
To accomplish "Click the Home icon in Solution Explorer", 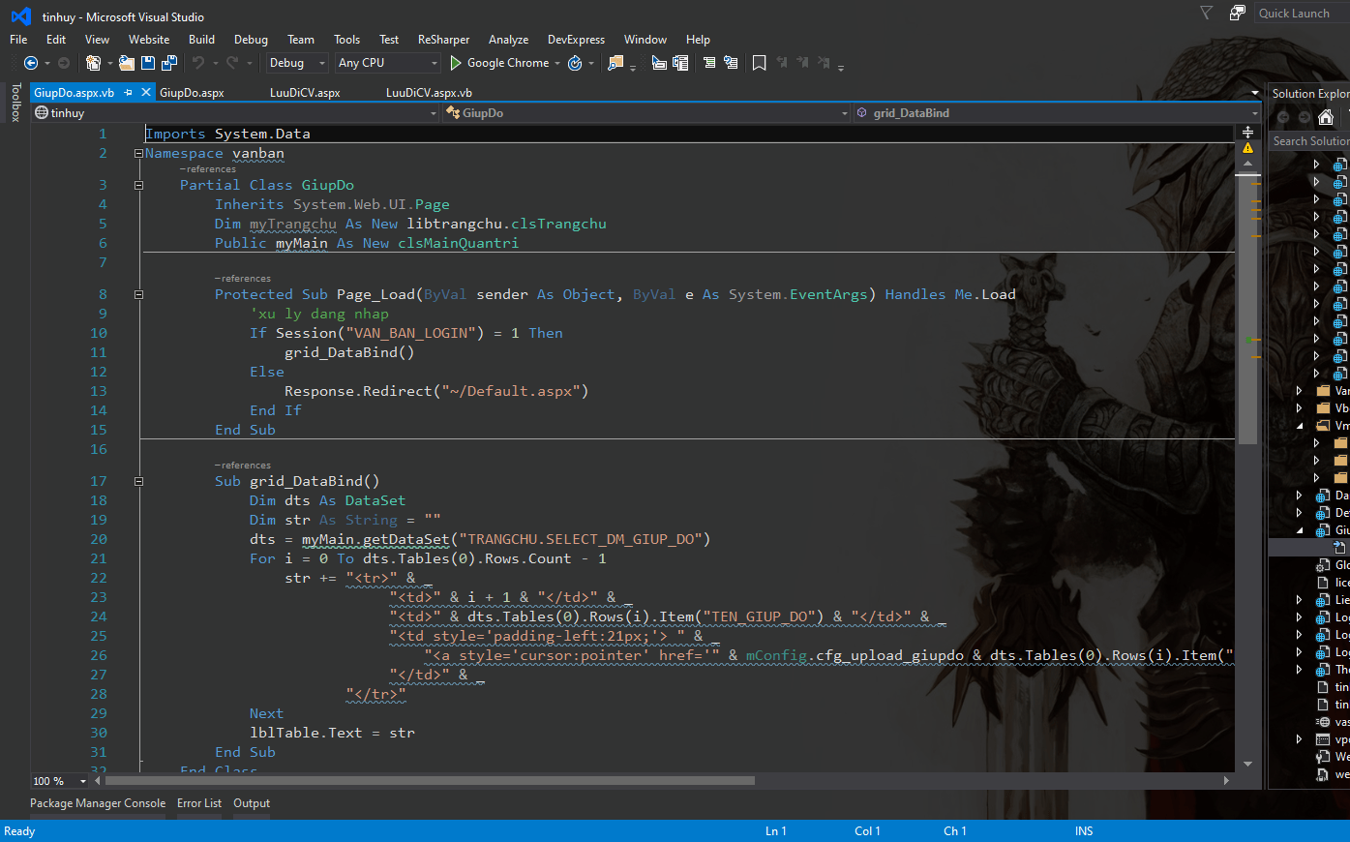I will [1327, 117].
